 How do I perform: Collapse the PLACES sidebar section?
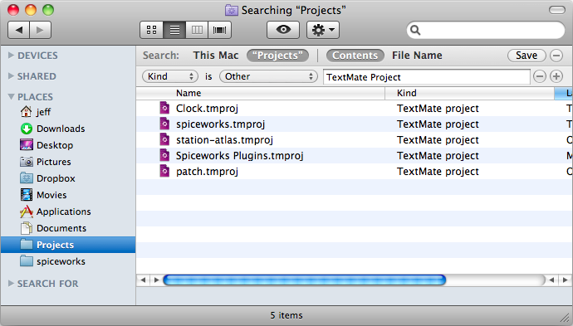(11, 97)
